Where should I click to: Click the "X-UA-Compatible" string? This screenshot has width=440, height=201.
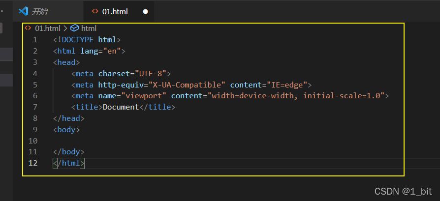pyautogui.click(x=187, y=85)
